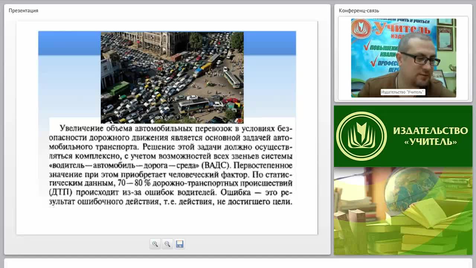Click the globe and books picture

(x=403, y=211)
